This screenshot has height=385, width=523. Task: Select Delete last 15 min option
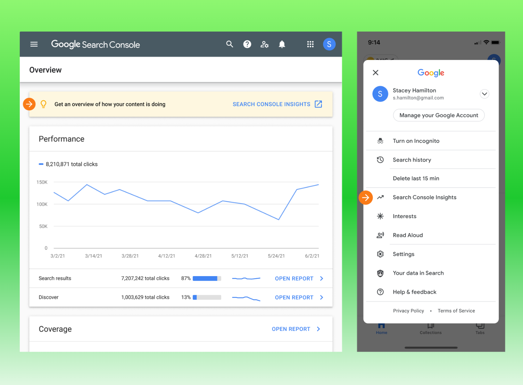(x=431, y=178)
